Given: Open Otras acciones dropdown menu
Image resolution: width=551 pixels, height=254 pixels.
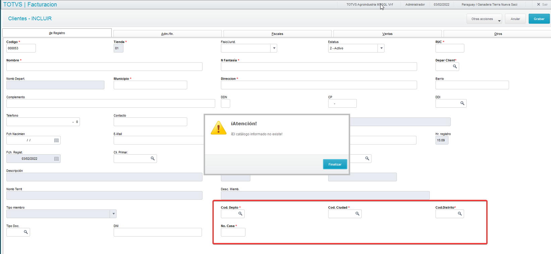Looking at the screenshot, I should point(484,19).
